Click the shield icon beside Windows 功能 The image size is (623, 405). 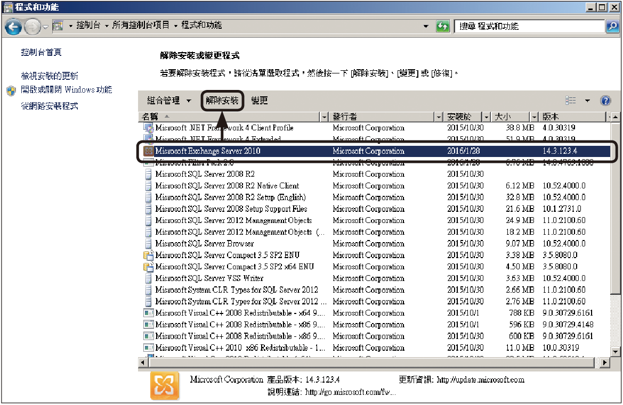(11, 91)
